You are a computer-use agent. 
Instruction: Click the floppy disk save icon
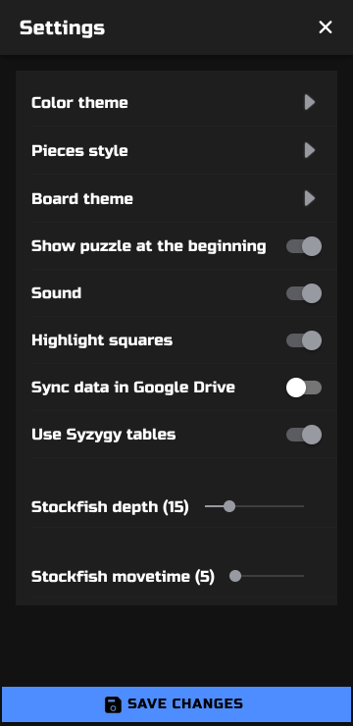point(113,704)
